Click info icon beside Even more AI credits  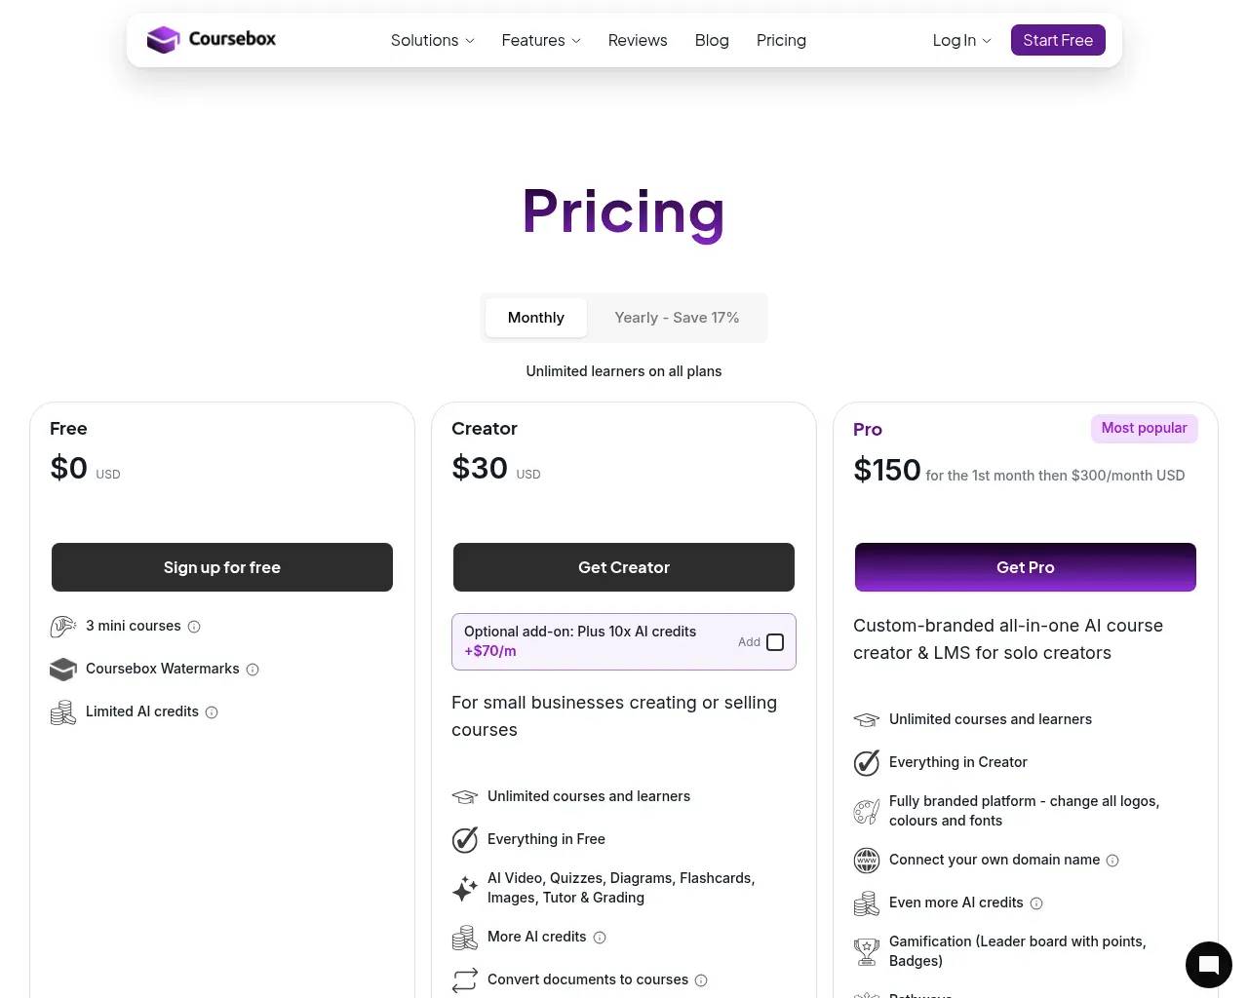1036,903
